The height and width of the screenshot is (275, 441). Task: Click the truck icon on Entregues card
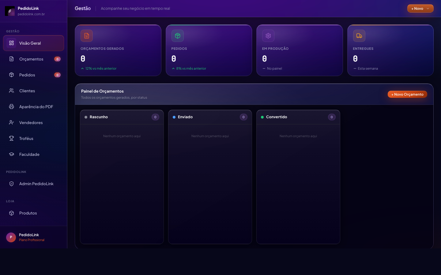pyautogui.click(x=359, y=36)
